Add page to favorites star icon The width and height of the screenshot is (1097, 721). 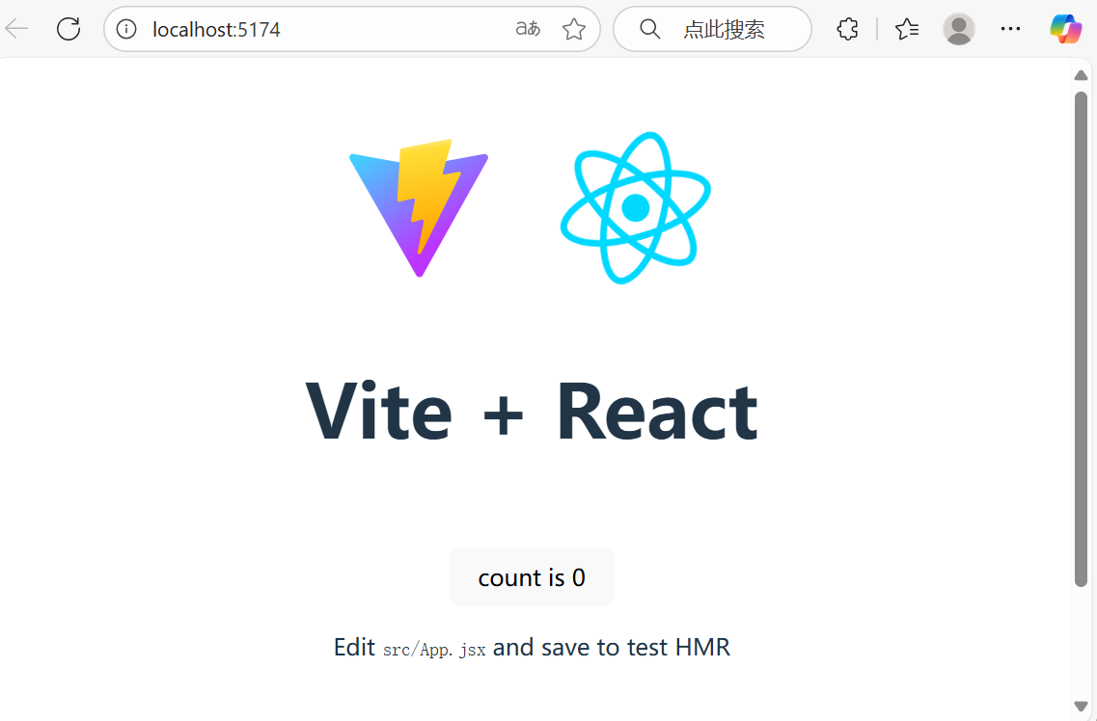click(x=574, y=29)
